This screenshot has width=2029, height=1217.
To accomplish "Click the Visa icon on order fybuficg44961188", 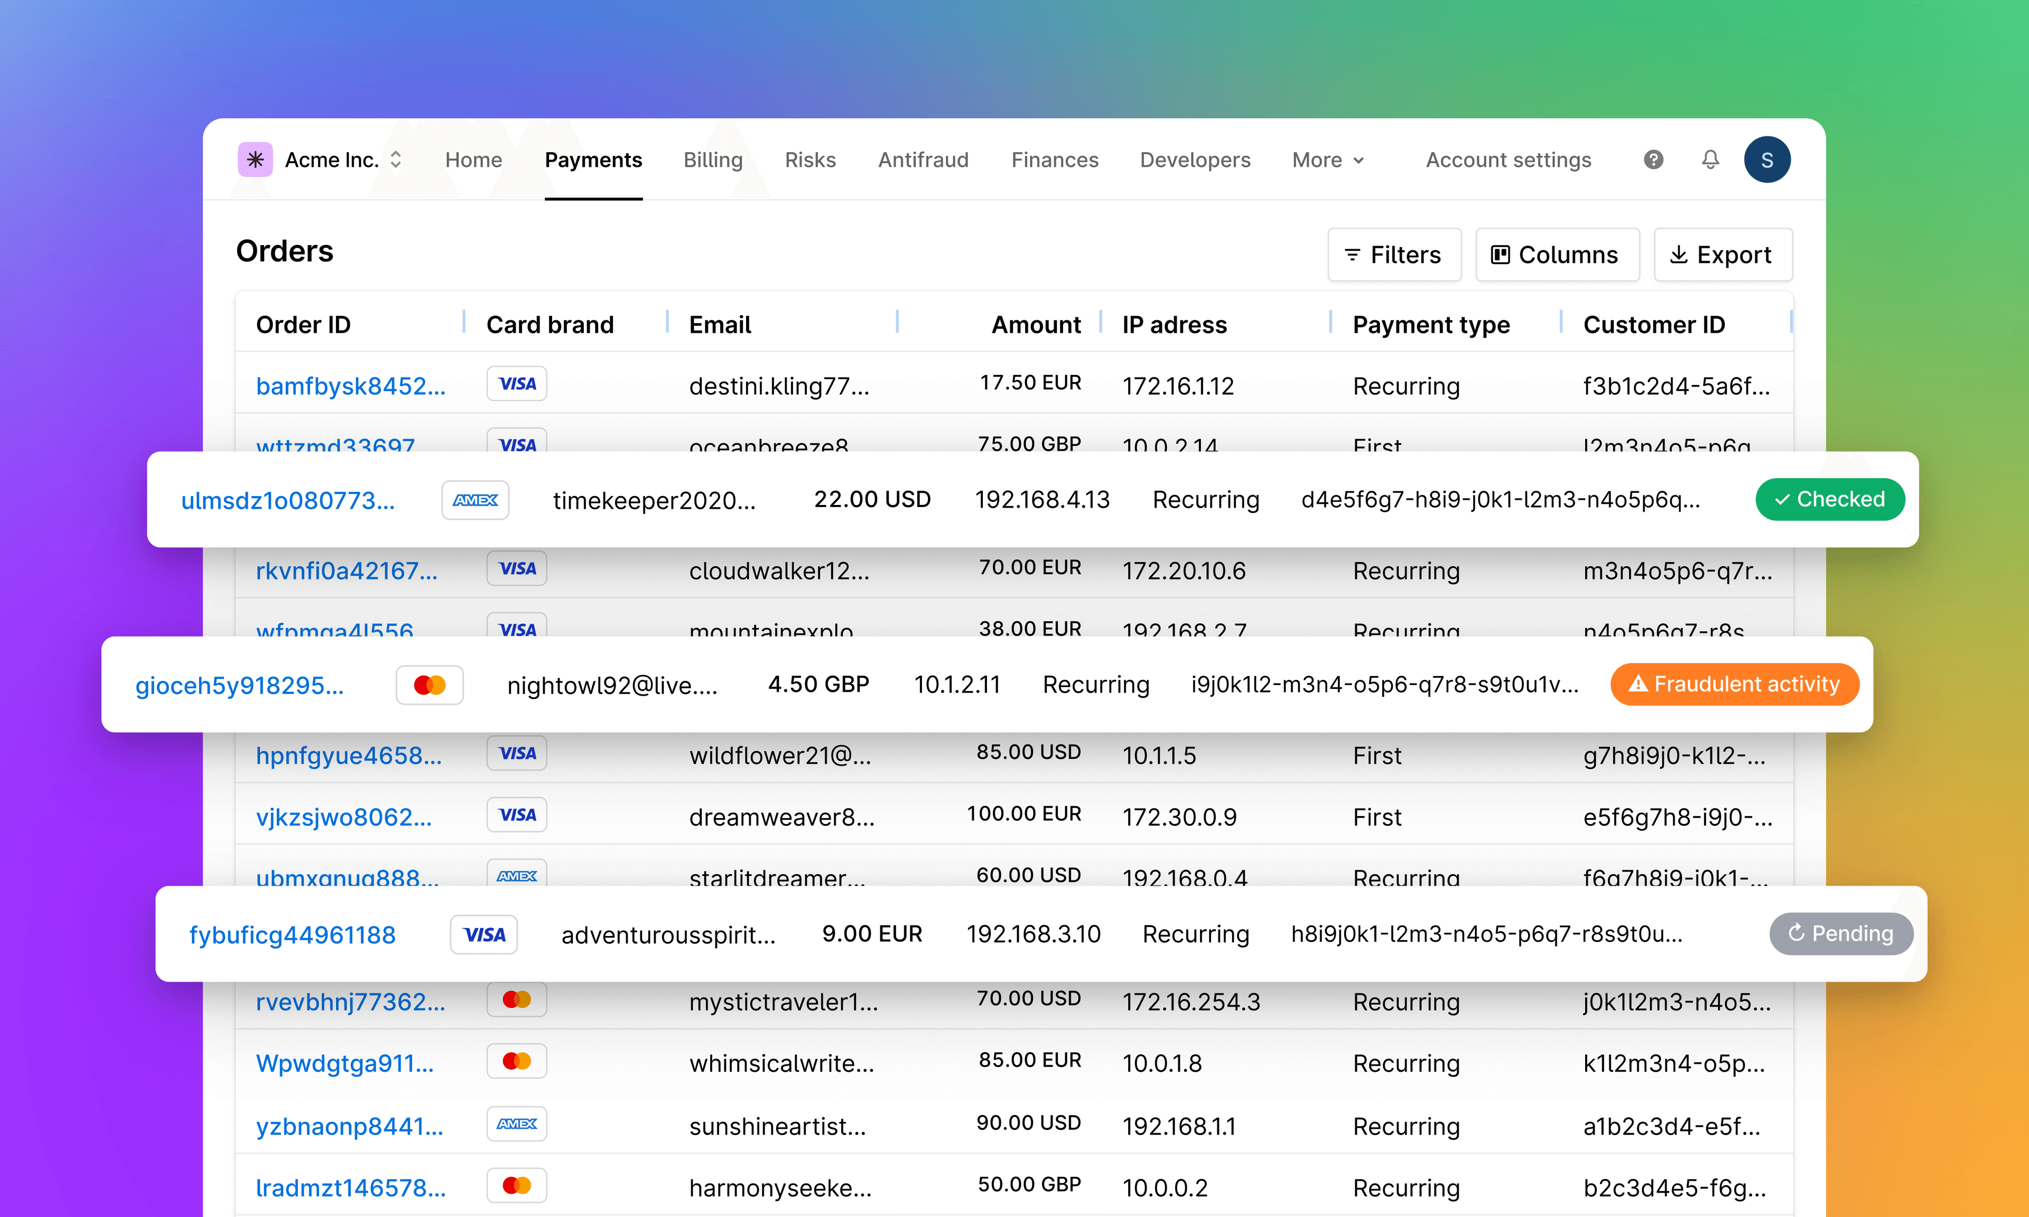I will point(484,934).
